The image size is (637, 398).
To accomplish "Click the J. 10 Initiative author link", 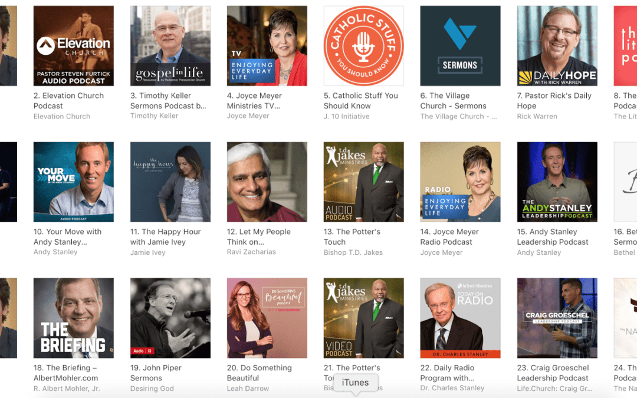I will 347,116.
